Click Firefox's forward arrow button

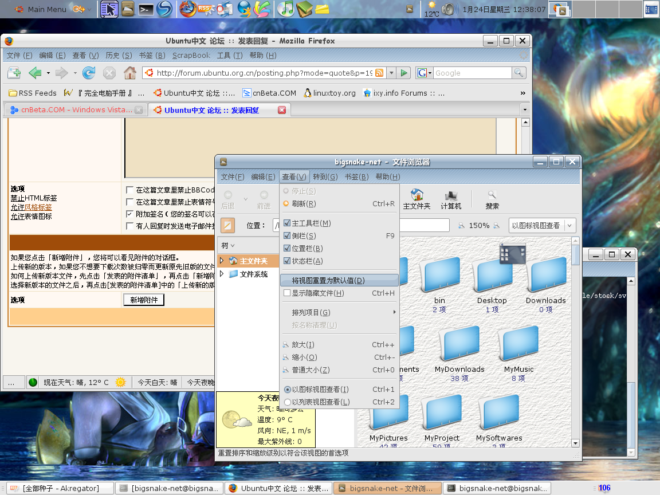[x=61, y=73]
